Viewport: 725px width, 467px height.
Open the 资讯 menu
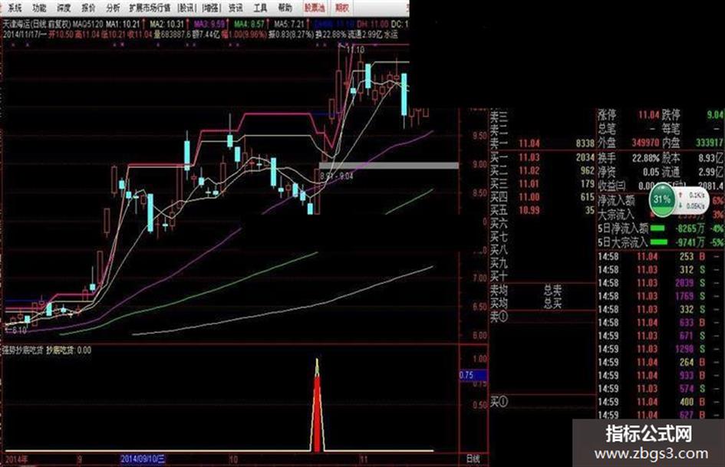[x=235, y=8]
